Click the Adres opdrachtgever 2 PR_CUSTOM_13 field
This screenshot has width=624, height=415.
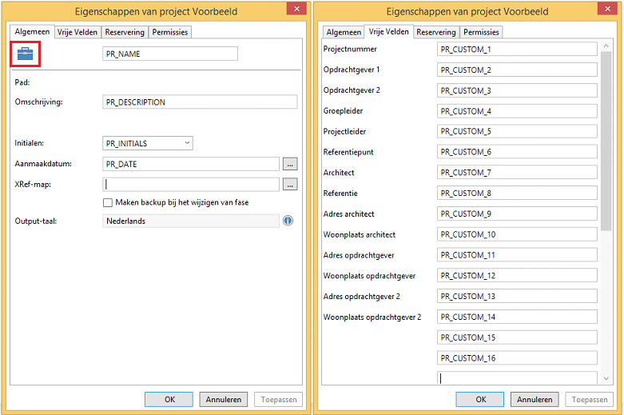[517, 297]
